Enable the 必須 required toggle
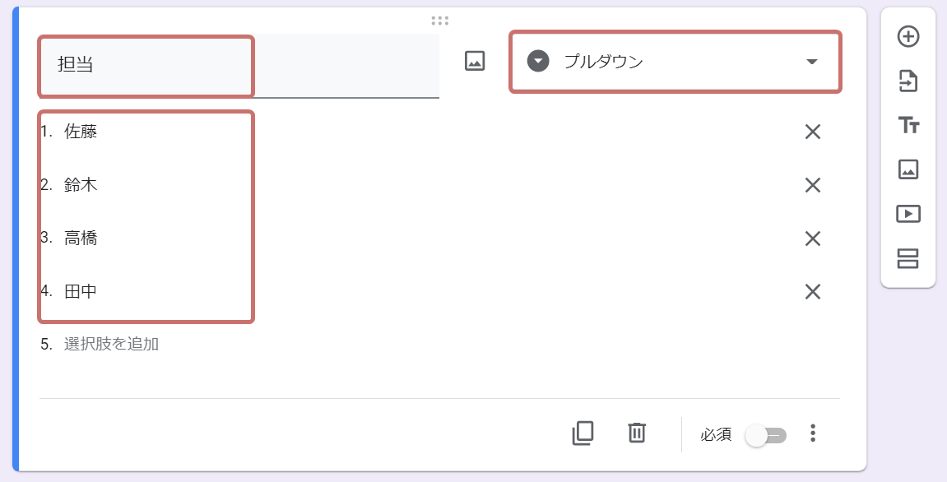The height and width of the screenshot is (482, 947). pos(765,436)
